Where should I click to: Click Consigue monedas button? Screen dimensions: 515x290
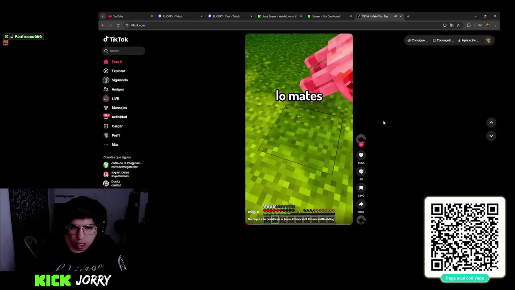pyautogui.click(x=417, y=40)
